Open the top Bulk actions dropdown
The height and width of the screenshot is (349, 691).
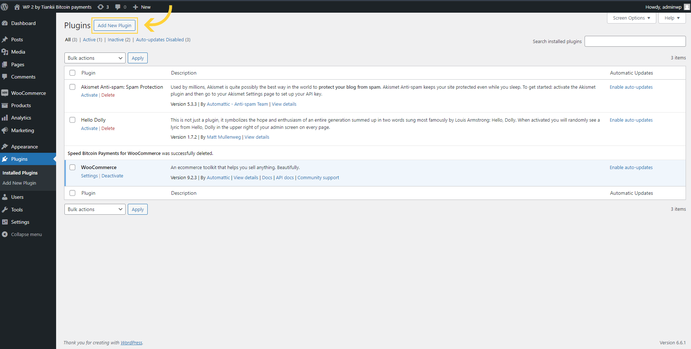[x=95, y=58]
